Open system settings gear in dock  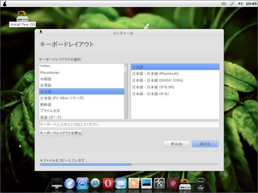[x=160, y=183]
